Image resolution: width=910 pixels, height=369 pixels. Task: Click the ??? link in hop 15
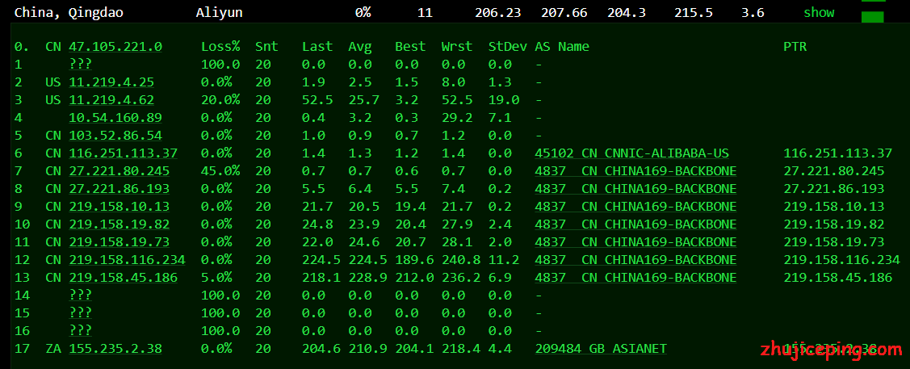click(x=80, y=312)
